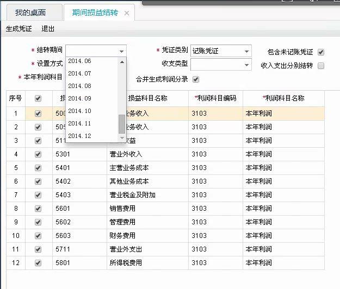Uncheck the checkbox for 5711 营业外支出
This screenshot has height=289, width=340.
point(38,249)
